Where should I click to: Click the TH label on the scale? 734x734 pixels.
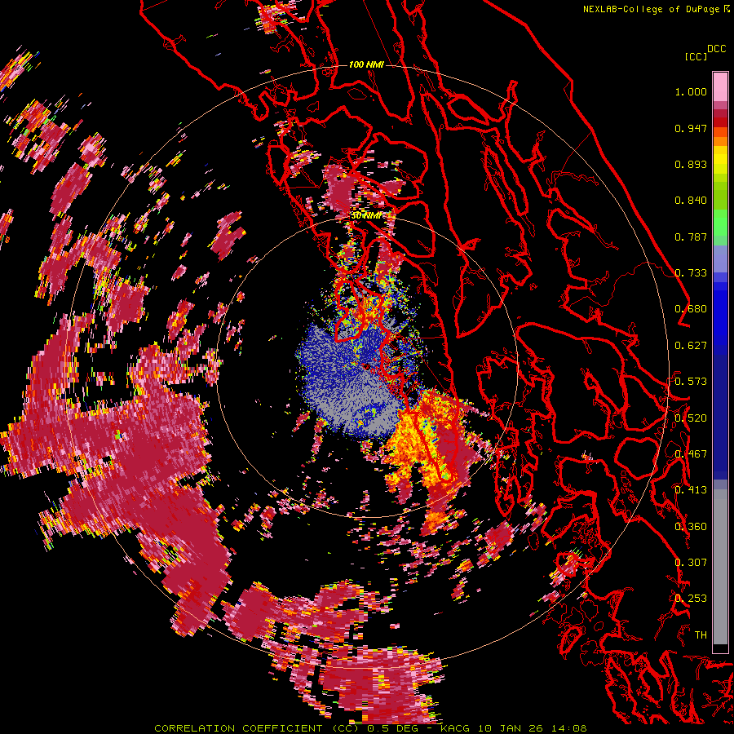click(x=701, y=635)
